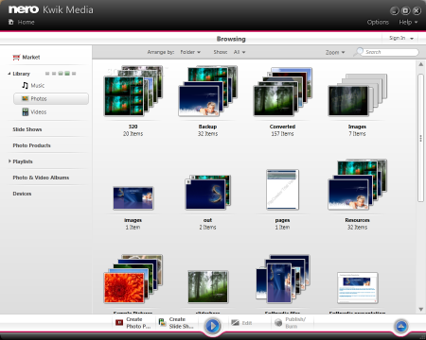
Task: Open Devices in the sidebar
Action: pyautogui.click(x=22, y=194)
